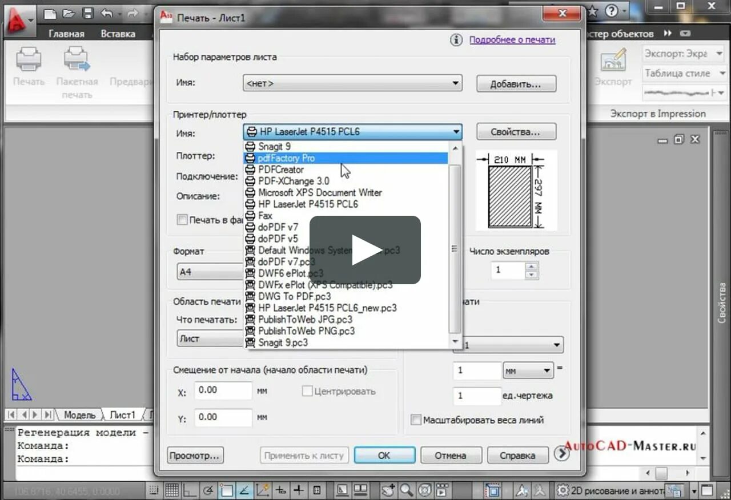Click the info icon beside Подробнее о печати
Screen dimensions: 731x500
pyautogui.click(x=456, y=40)
